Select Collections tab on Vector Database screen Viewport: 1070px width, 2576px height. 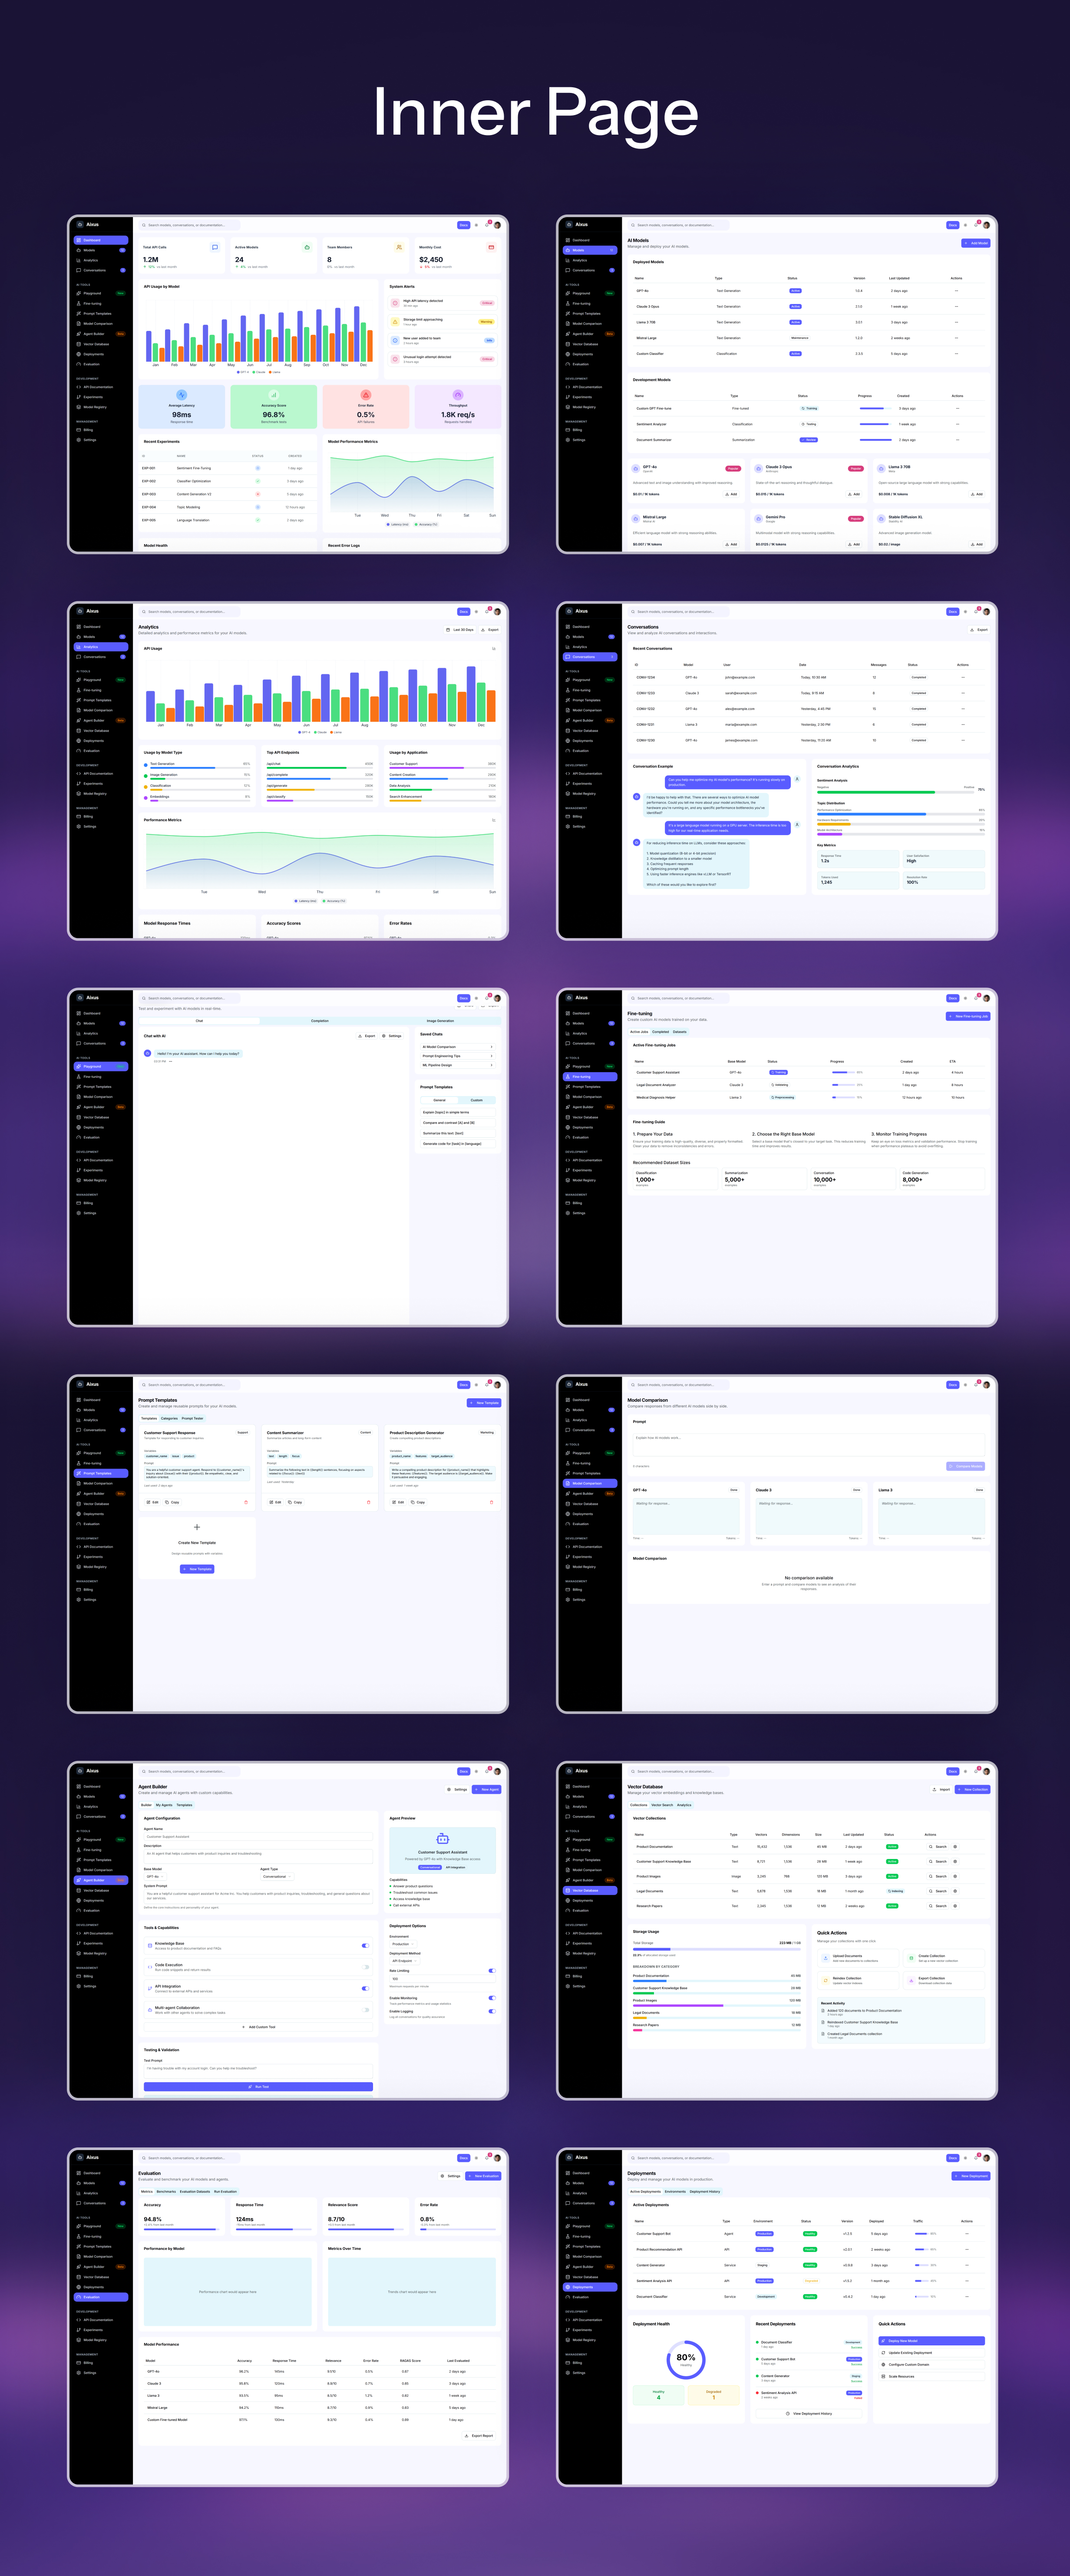click(638, 1805)
